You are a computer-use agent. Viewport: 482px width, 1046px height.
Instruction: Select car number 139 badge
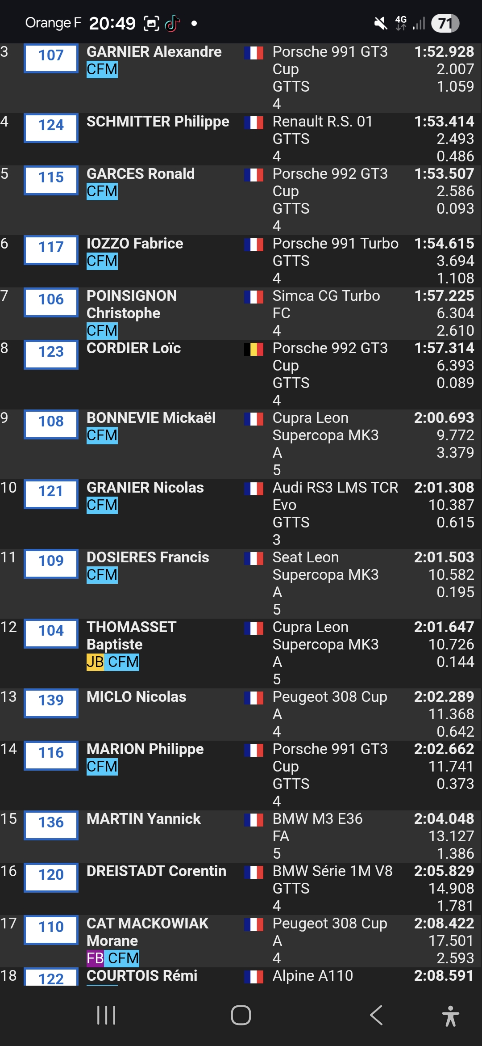[x=51, y=700]
